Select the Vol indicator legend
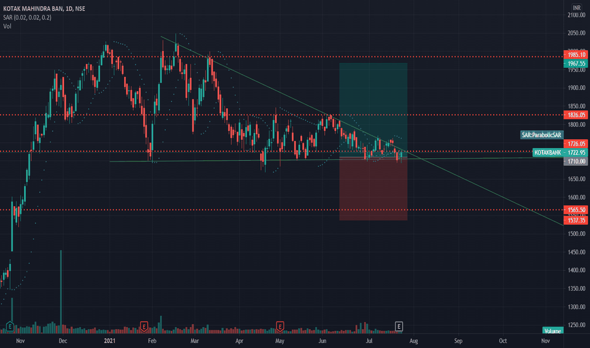This screenshot has width=590, height=348. (x=7, y=26)
